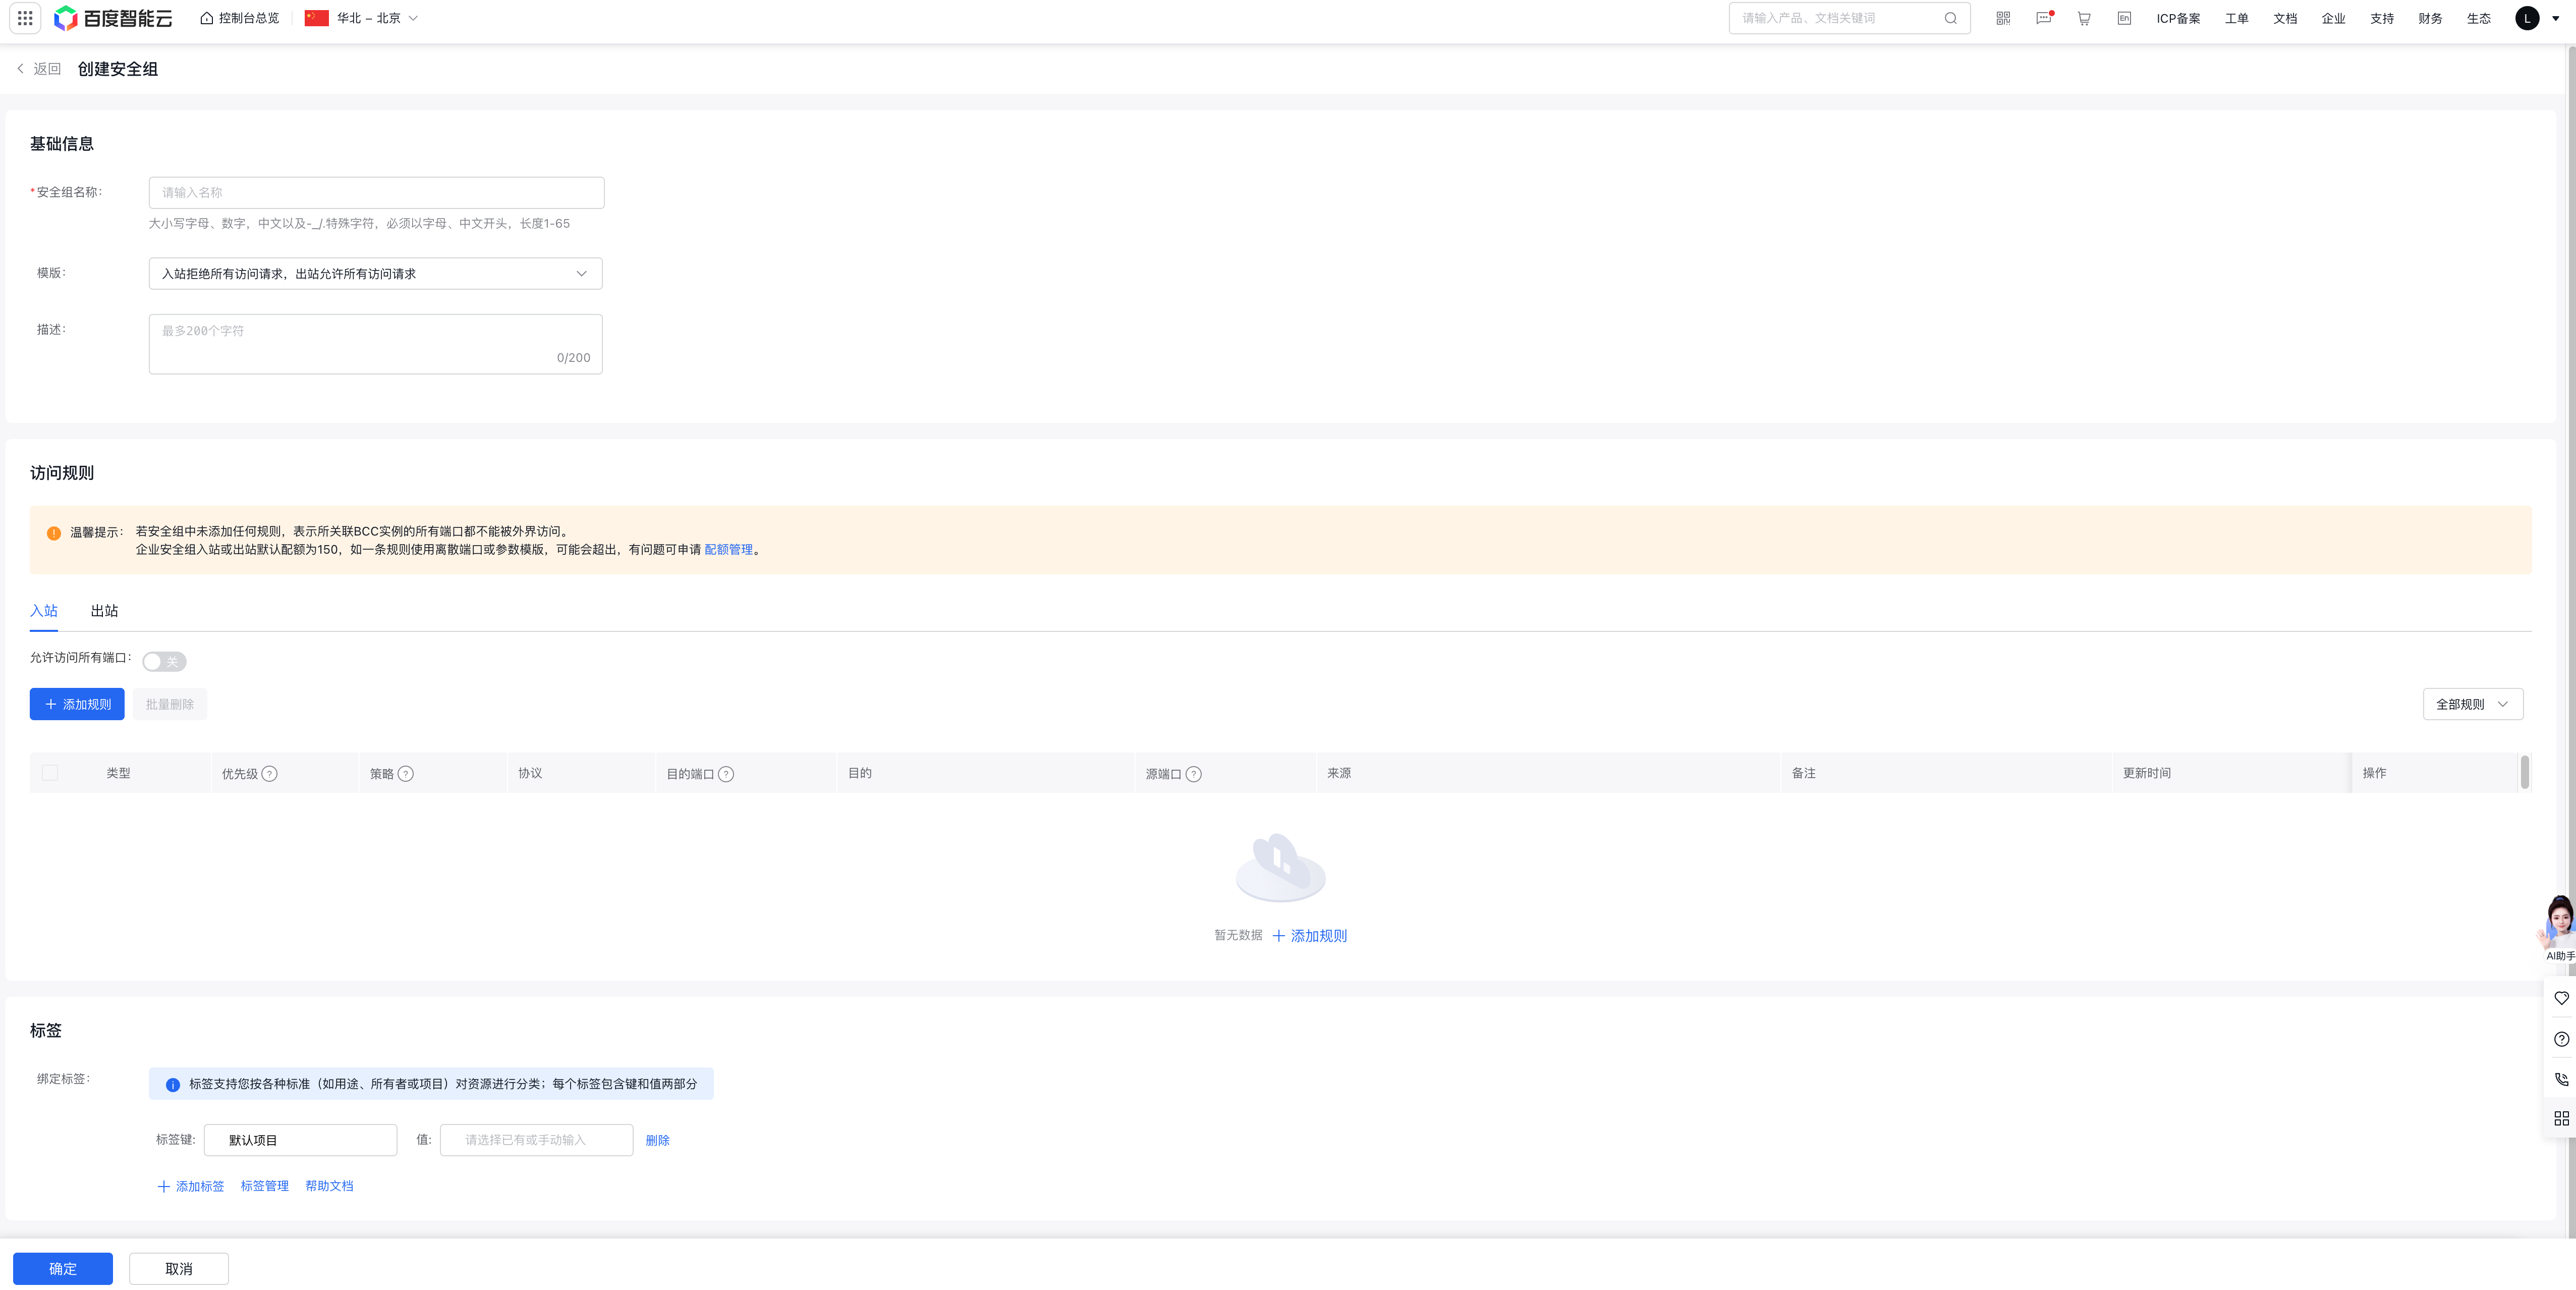
Task: Open the apps grid menu icon
Action: pyautogui.click(x=25, y=18)
